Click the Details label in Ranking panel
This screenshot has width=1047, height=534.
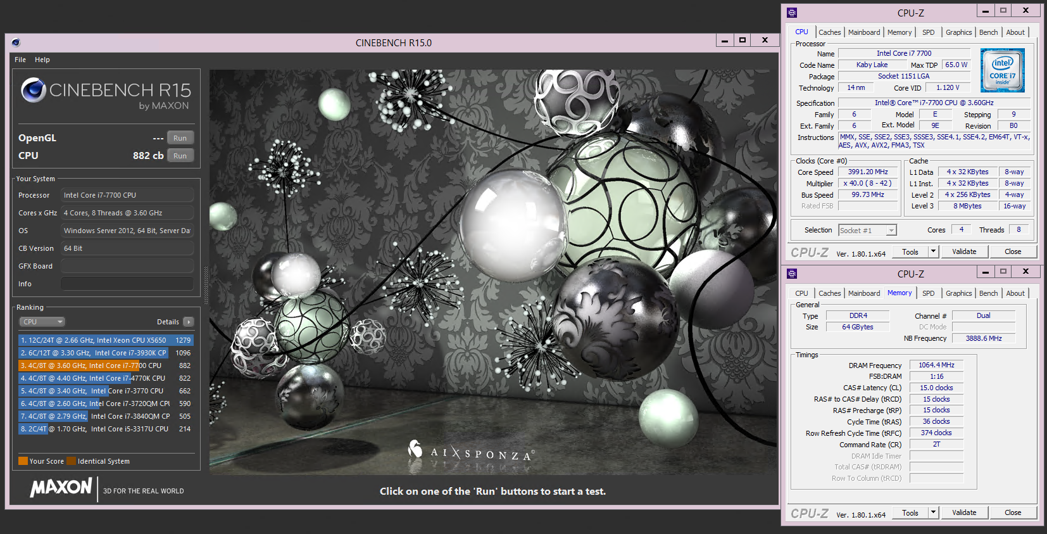(168, 322)
